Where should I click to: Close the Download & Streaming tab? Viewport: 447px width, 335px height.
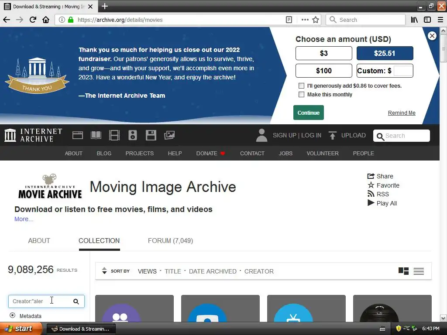[90, 6]
